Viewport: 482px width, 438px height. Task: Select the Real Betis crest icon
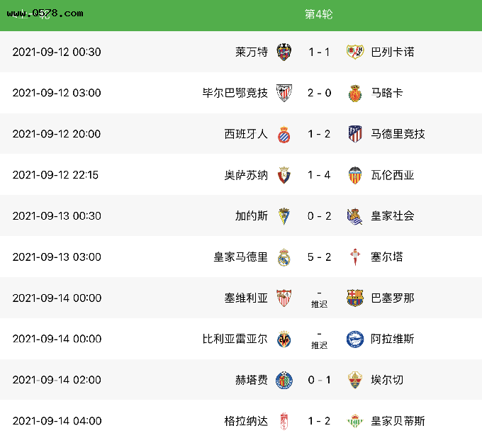pyautogui.click(x=355, y=421)
